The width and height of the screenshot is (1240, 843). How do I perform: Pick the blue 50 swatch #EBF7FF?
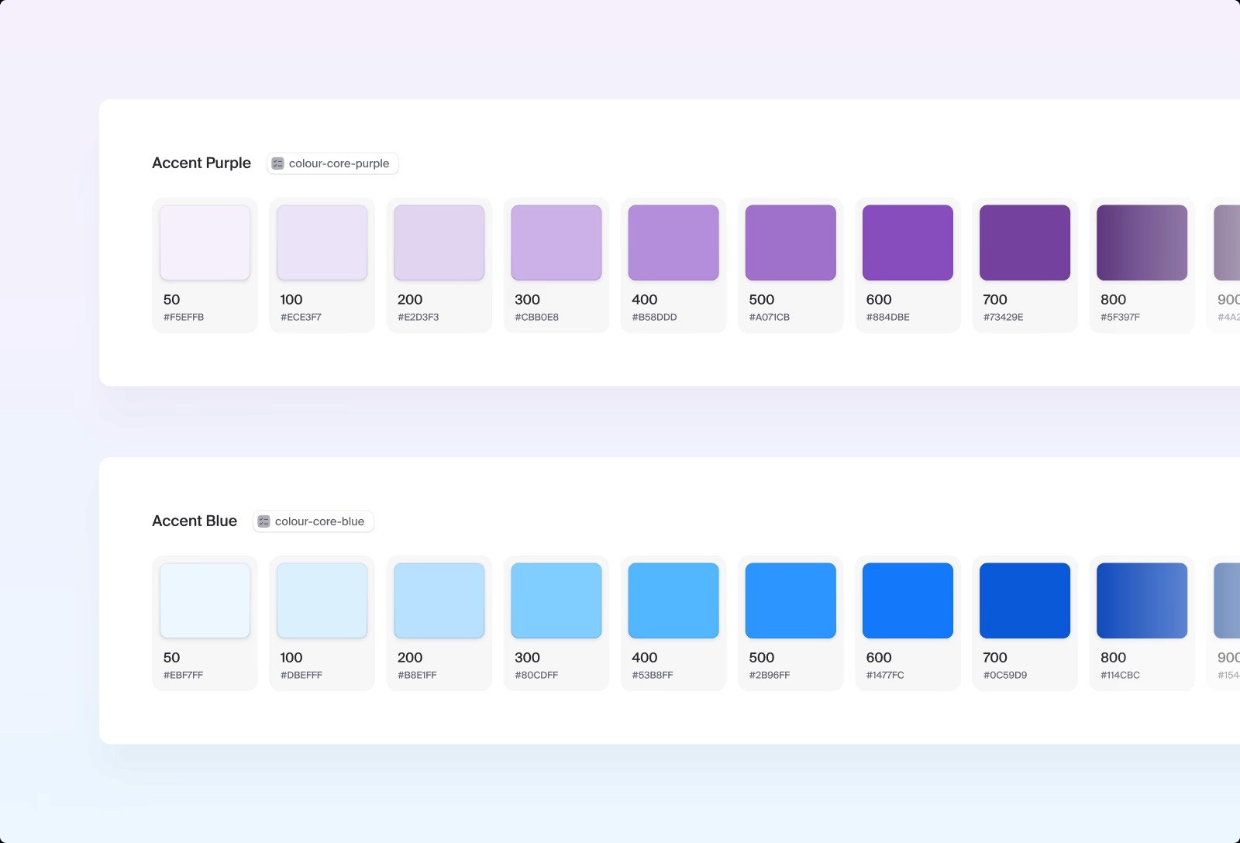205,600
